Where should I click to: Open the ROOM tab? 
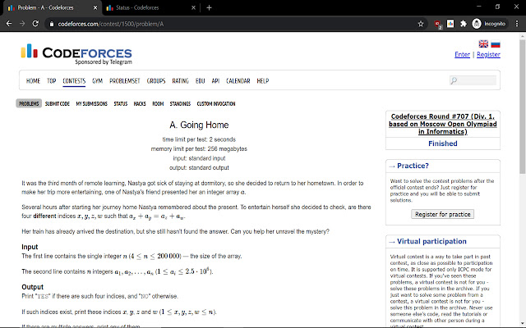pyautogui.click(x=158, y=104)
